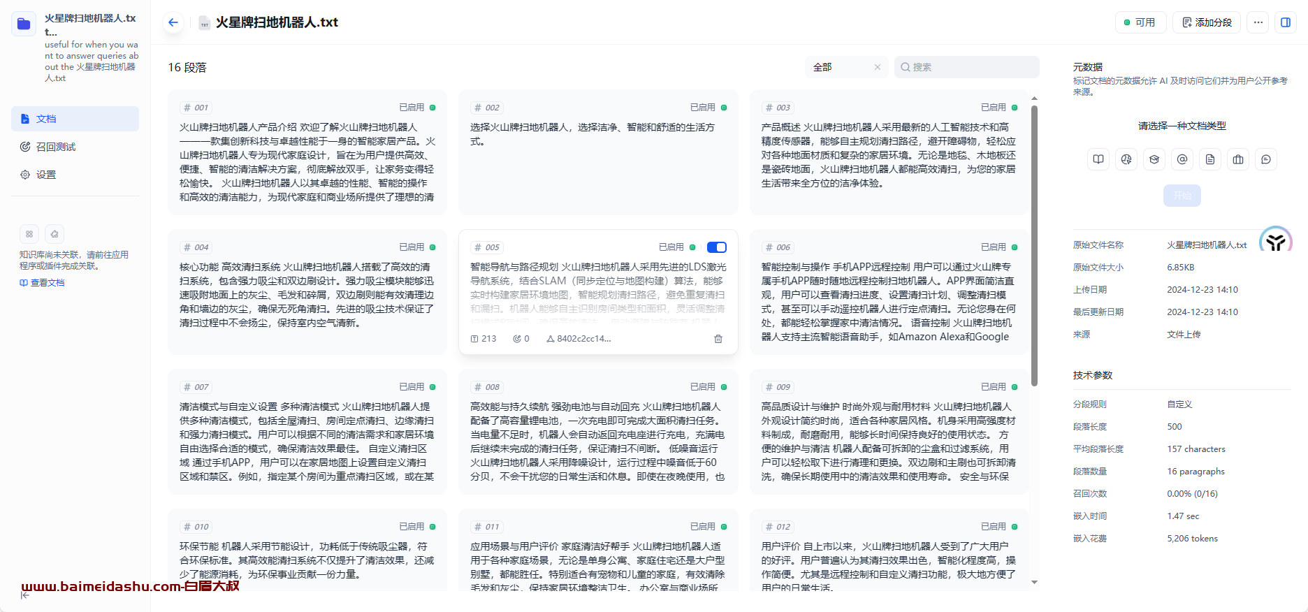
Task: Open 设置 in the sidebar
Action: point(75,175)
